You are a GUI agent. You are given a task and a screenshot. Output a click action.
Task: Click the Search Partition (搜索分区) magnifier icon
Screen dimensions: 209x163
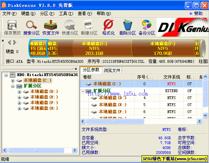[x=31, y=25]
